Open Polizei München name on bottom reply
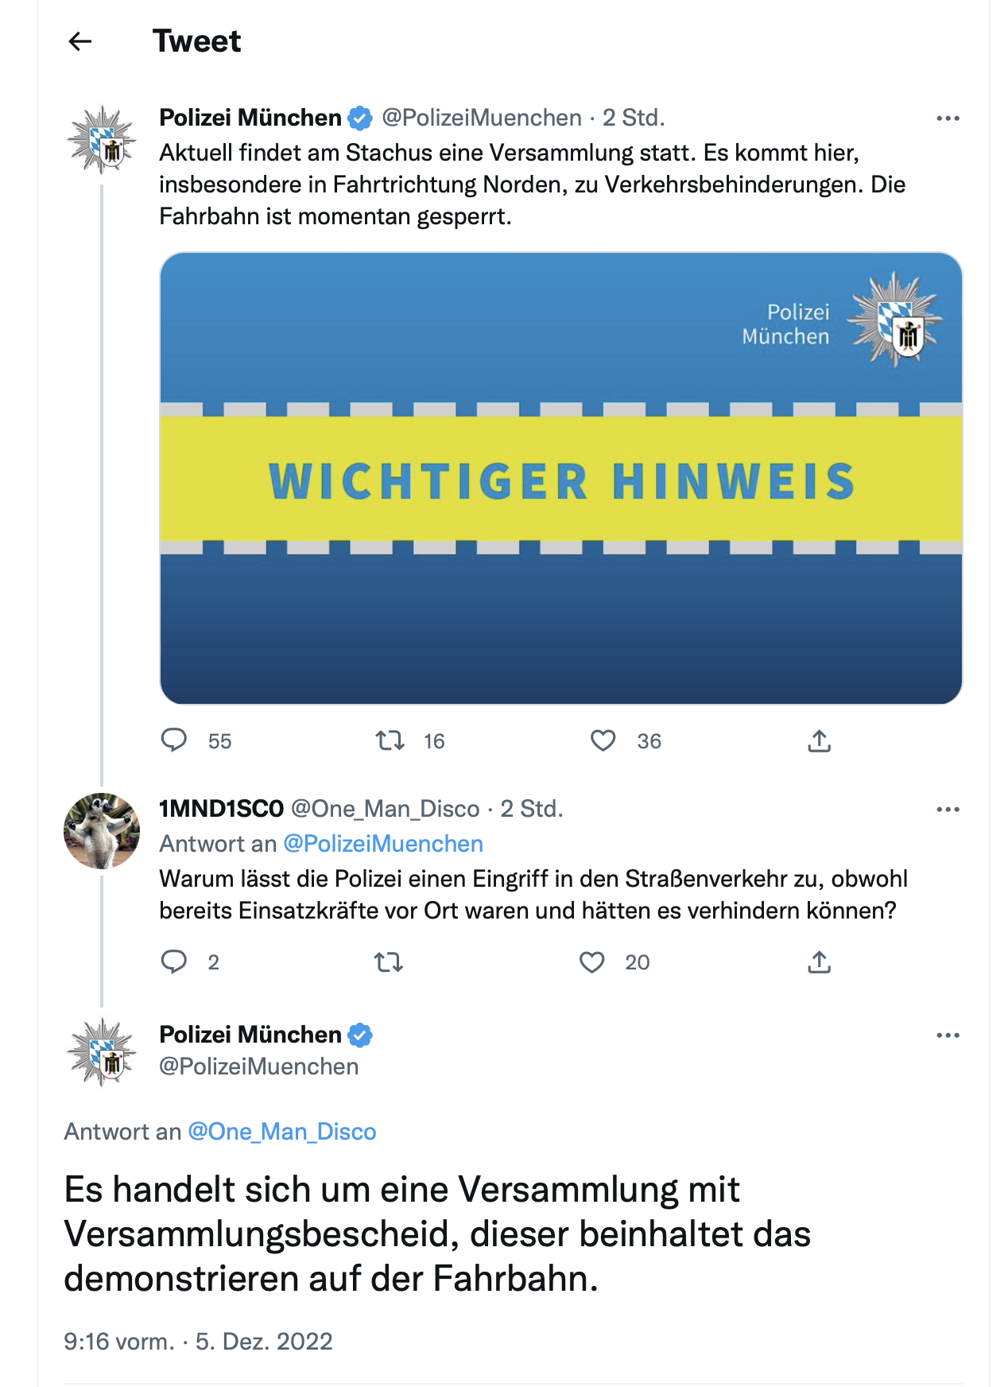 coord(250,1035)
